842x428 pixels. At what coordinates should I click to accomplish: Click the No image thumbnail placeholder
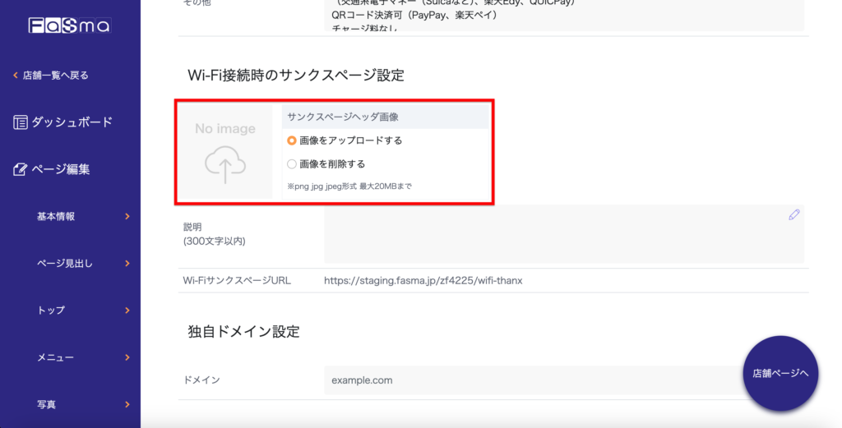(x=225, y=129)
